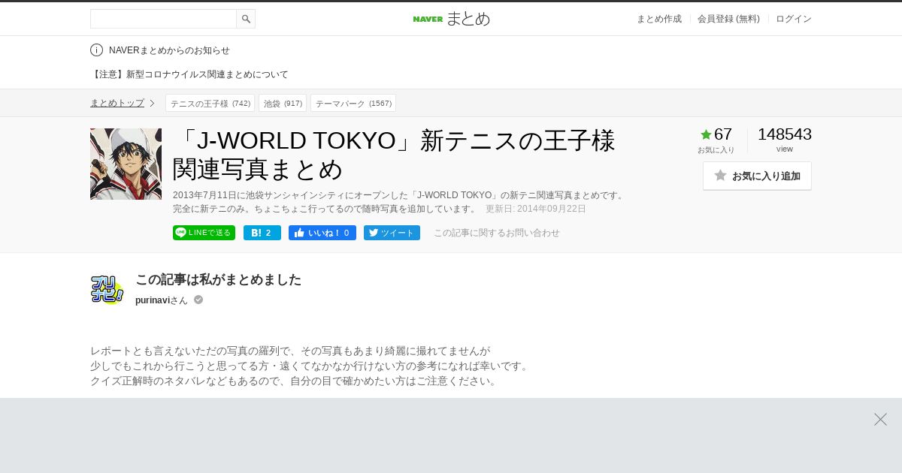Go to まとめトップ breadcrumb
This screenshot has height=473, width=902.
coord(117,103)
